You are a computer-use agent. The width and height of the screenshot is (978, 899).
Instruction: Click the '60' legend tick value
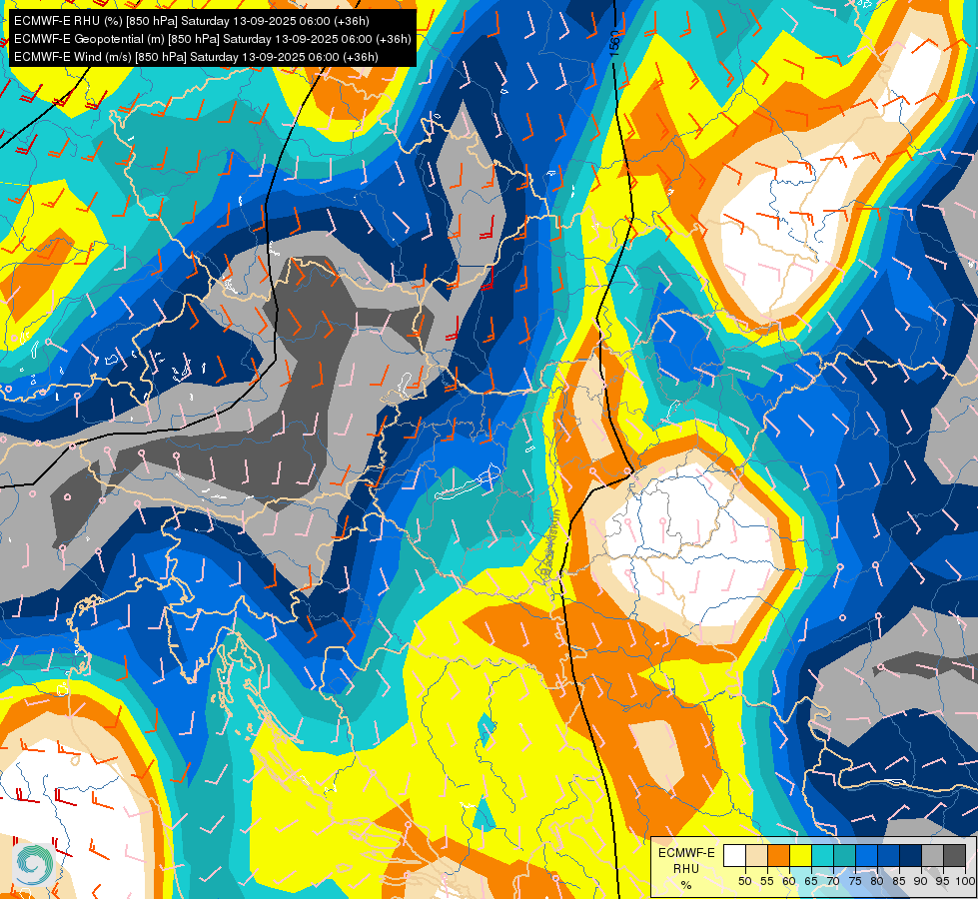point(789,881)
